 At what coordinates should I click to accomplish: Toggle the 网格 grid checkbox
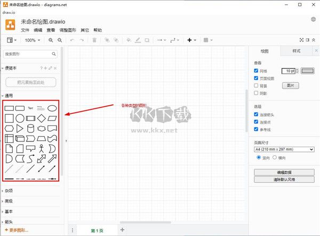click(256, 71)
